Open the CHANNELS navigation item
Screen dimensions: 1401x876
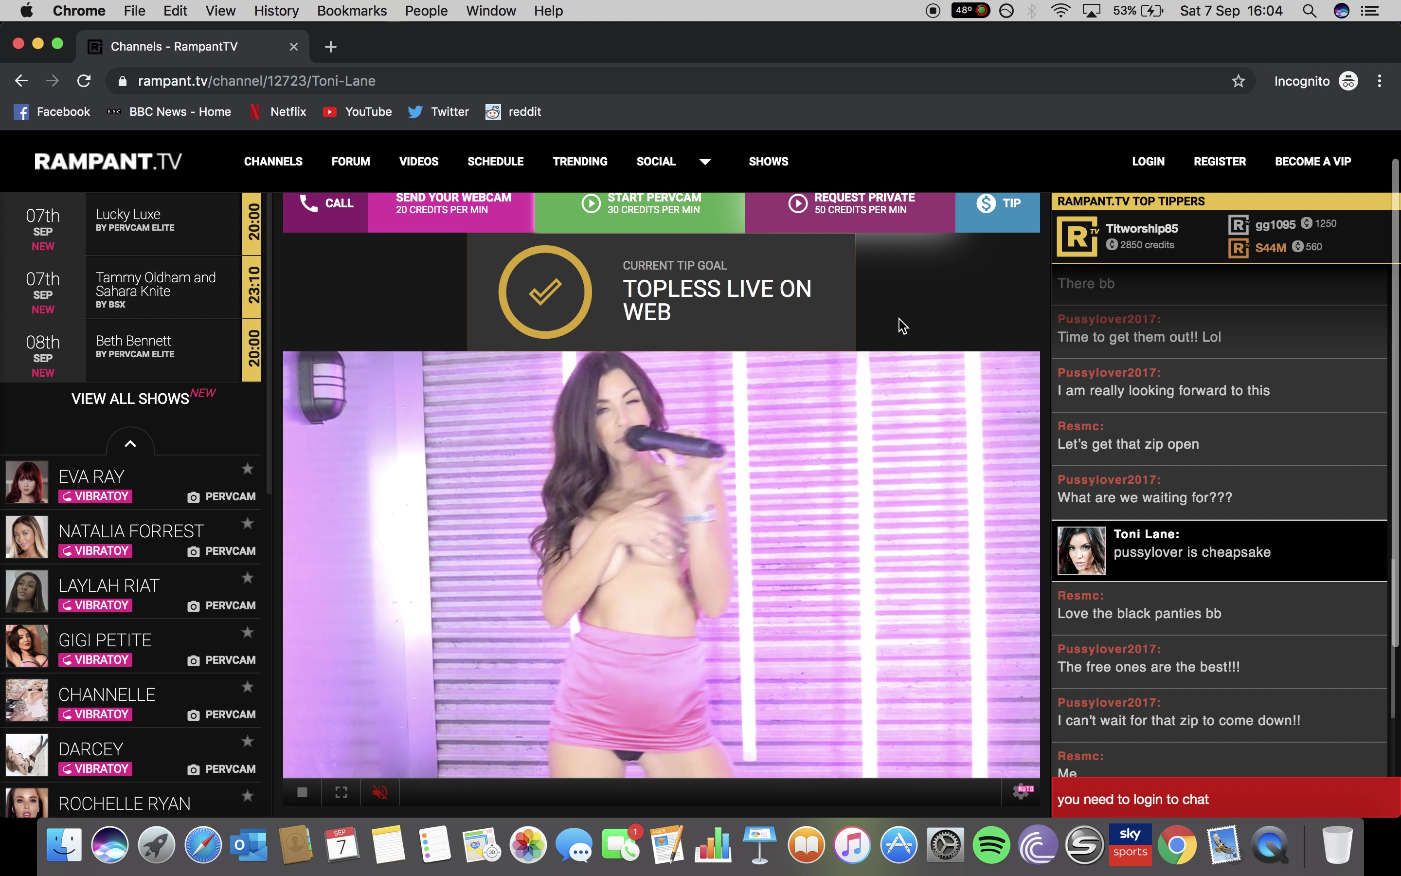point(273,162)
